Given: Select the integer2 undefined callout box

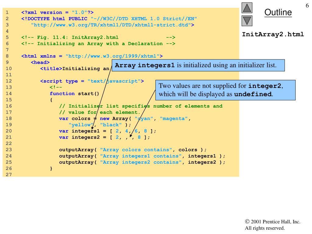Looking at the screenshot, I should tap(225, 90).
